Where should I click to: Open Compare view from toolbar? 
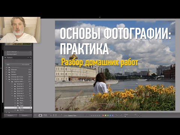point(45,115)
